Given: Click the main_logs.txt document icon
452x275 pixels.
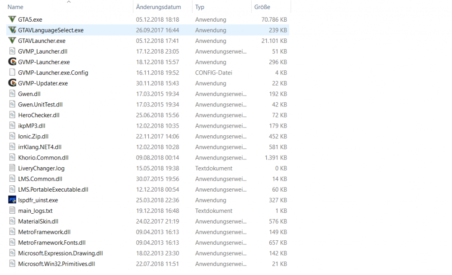Looking at the screenshot, I should click(x=11, y=211).
